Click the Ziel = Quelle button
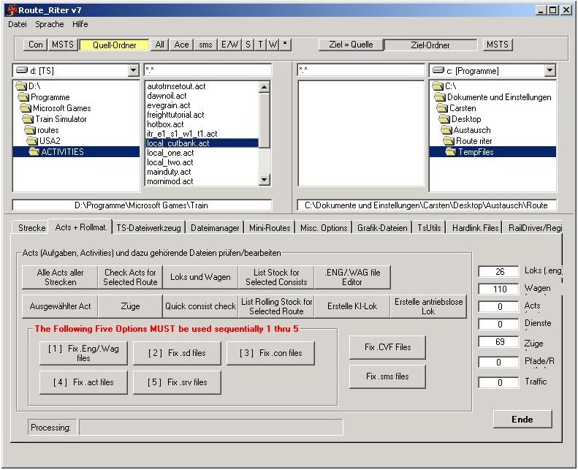 pyautogui.click(x=351, y=45)
